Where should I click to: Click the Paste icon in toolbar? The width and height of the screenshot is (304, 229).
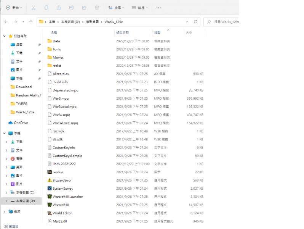point(59,8)
